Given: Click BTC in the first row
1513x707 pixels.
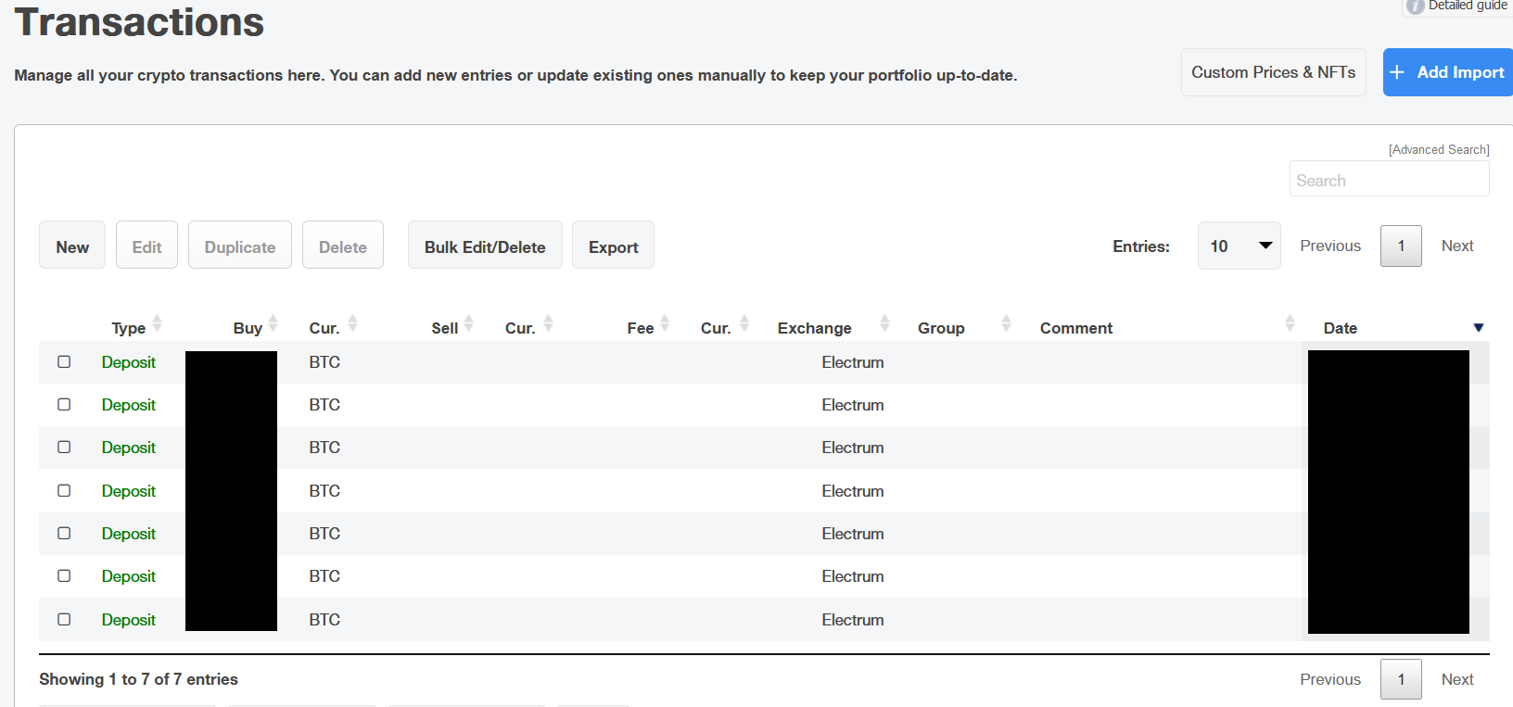Looking at the screenshot, I should 324,362.
